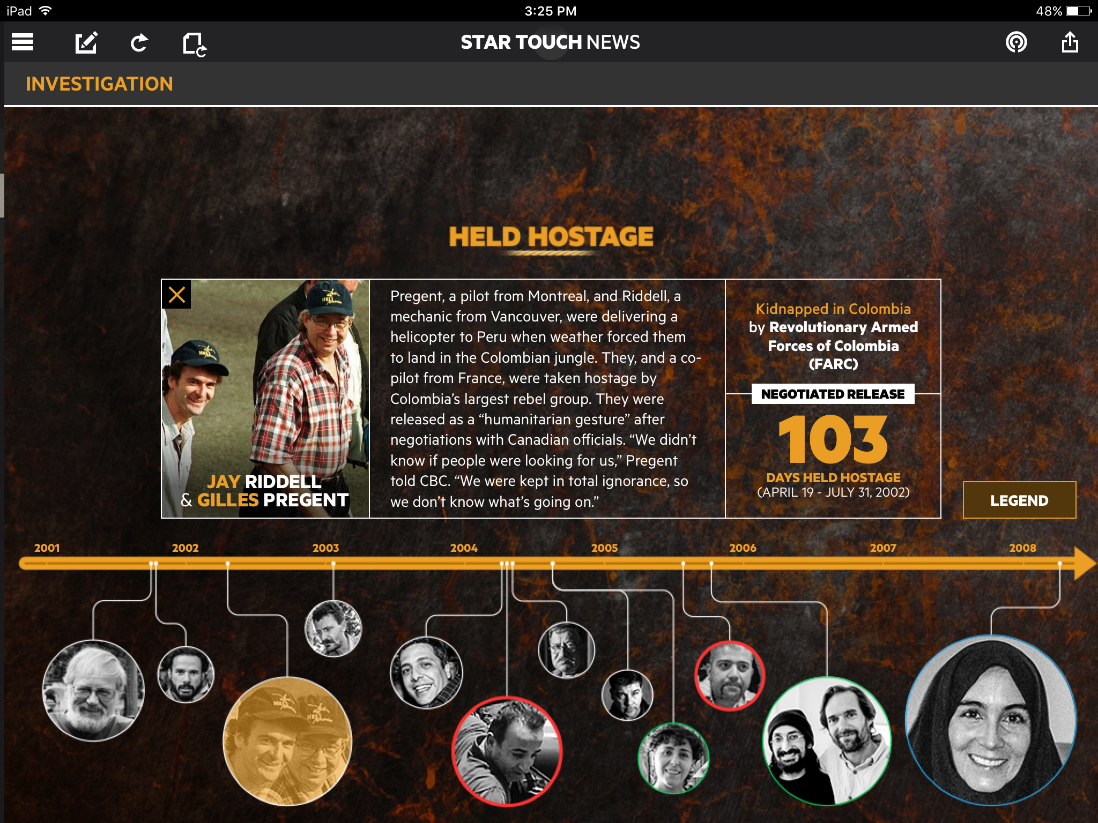
Task: Tap the 2008 timeline marker dot
Action: (1059, 564)
